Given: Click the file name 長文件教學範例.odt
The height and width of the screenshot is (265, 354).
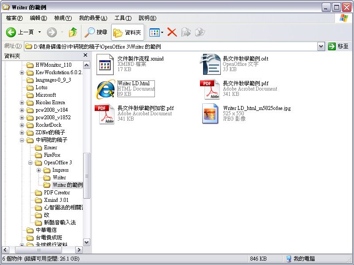Looking at the screenshot, I should 246,59.
